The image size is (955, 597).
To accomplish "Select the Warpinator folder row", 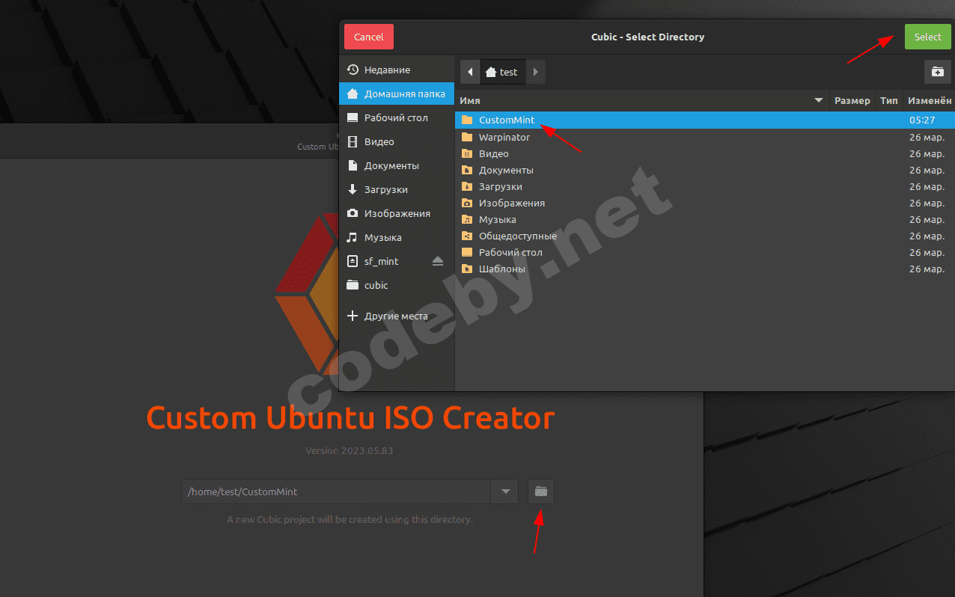I will pos(705,137).
